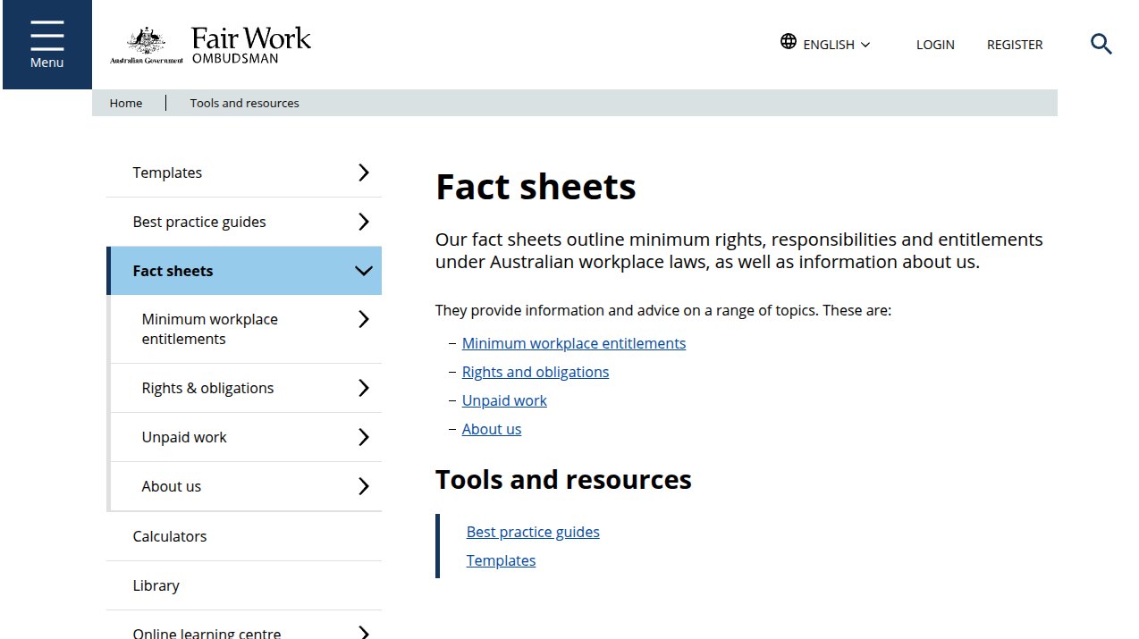Expand Unpaid work sidebar arrow
1139x639 pixels.
tap(363, 437)
